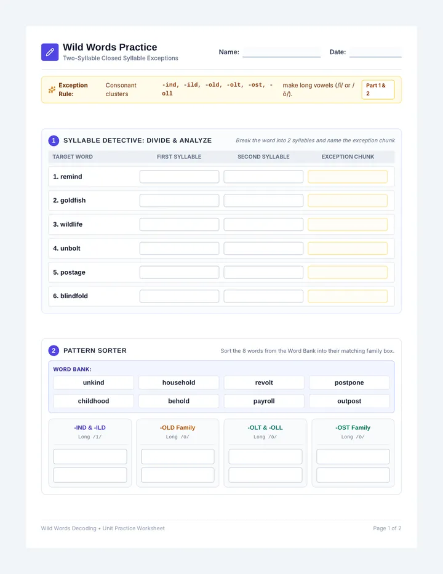443x574 pixels.
Task: Select the word bank chip 'household'
Action: click(x=179, y=382)
